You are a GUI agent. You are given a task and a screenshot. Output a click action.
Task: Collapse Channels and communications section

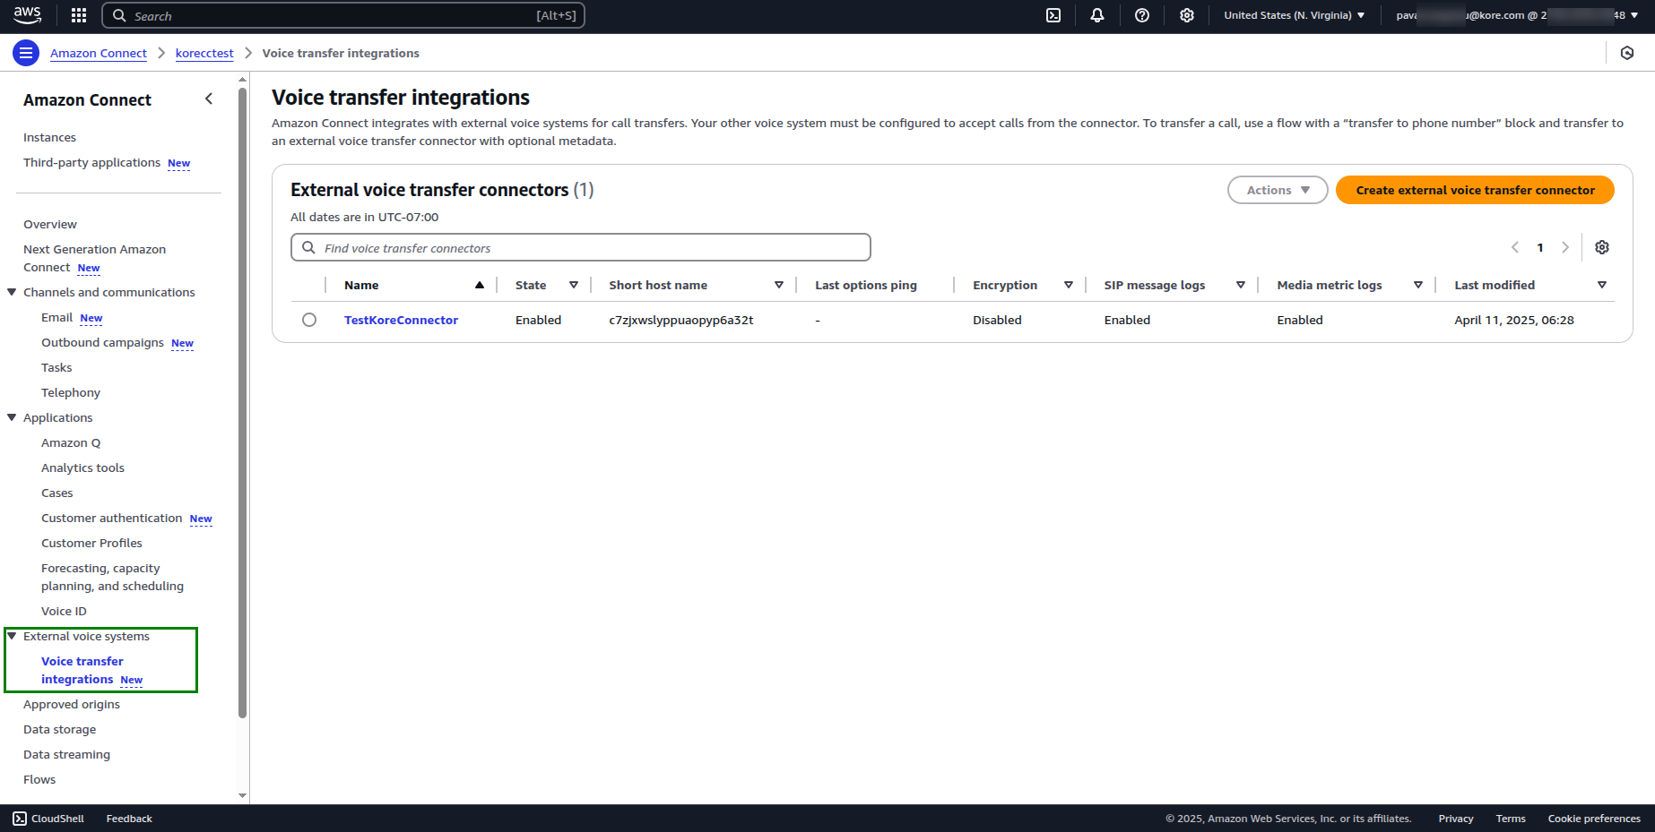(x=12, y=292)
